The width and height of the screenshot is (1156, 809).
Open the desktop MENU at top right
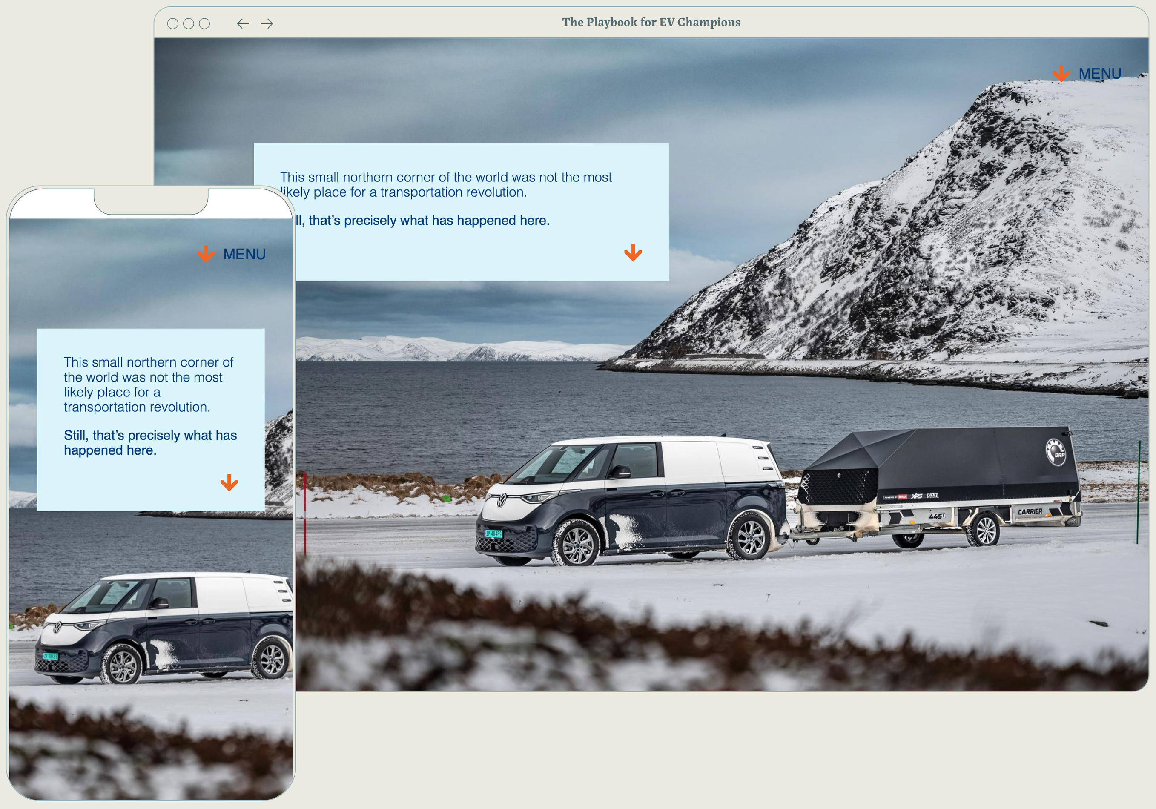[1100, 74]
